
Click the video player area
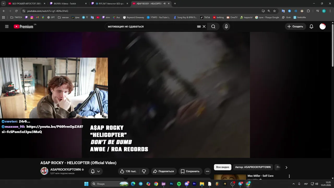click(166, 95)
